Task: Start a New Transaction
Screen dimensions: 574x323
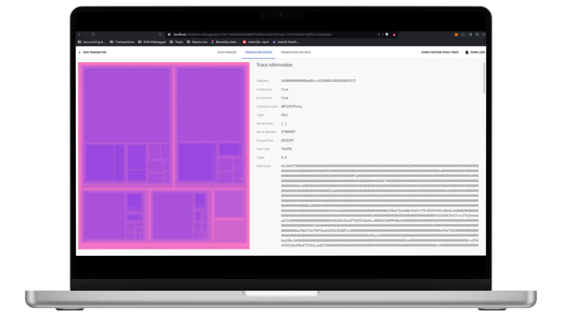Action: pos(94,52)
